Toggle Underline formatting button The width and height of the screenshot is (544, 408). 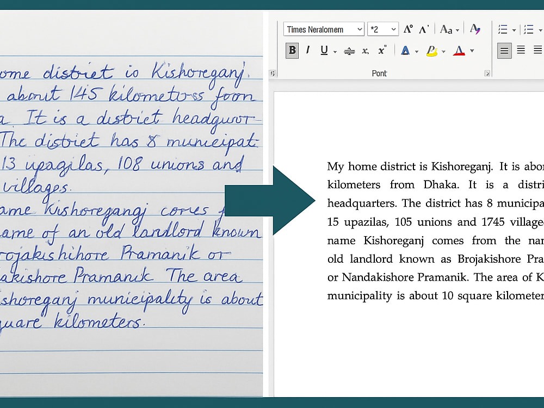point(324,51)
